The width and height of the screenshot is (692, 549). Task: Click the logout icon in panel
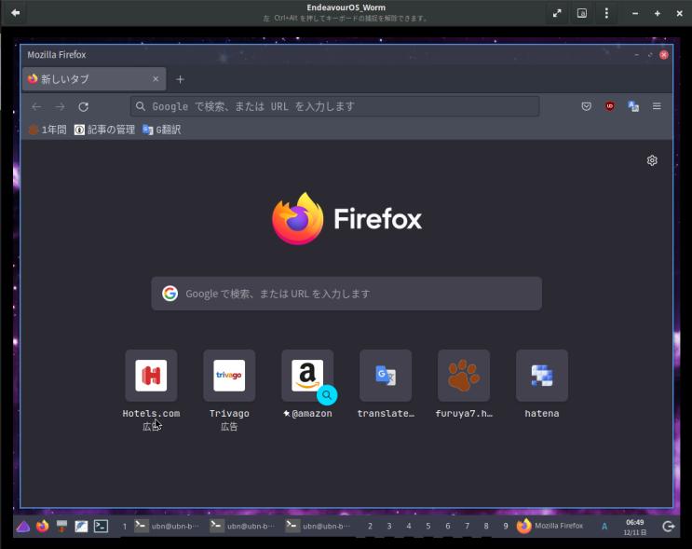pyautogui.click(x=669, y=526)
